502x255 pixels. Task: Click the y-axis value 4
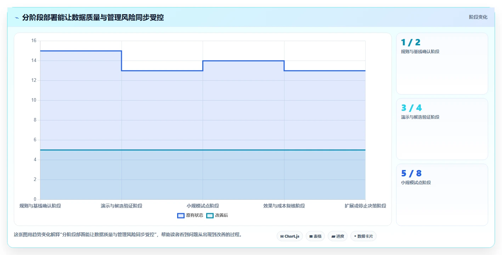click(35, 160)
